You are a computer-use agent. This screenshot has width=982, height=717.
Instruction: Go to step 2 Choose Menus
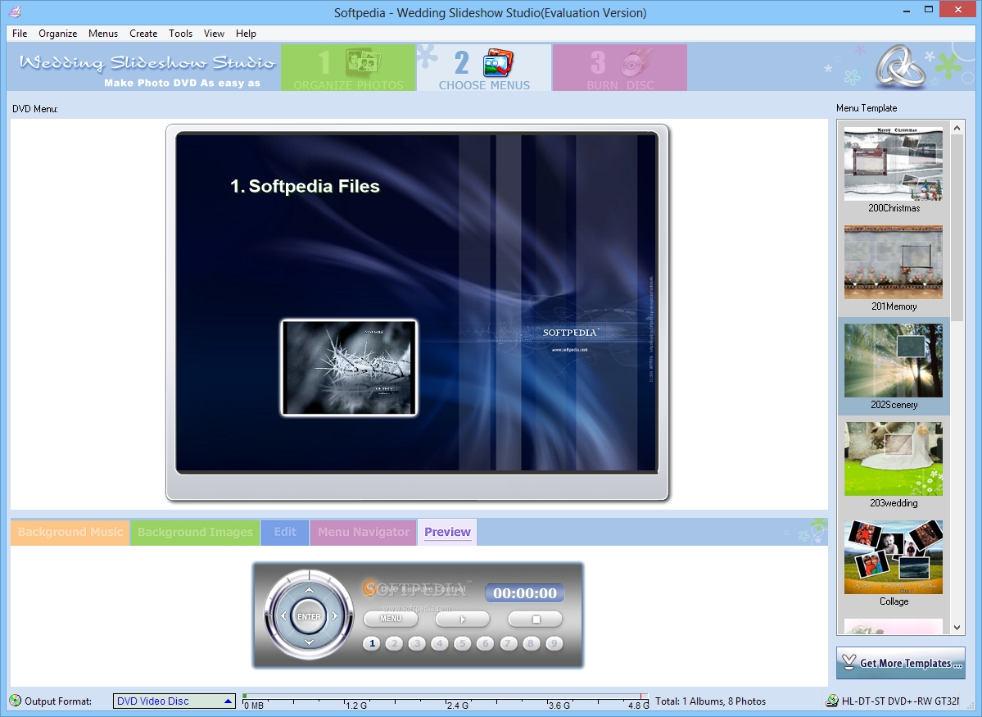[484, 68]
